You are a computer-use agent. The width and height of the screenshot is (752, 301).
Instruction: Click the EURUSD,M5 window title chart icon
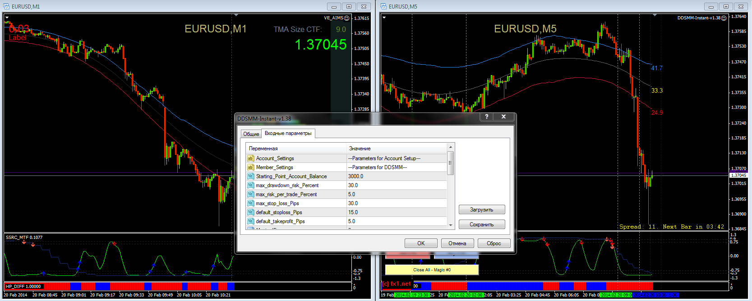[383, 6]
